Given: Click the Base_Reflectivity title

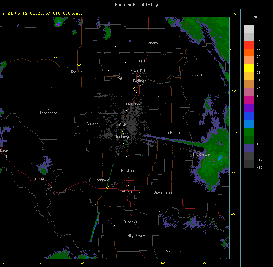Looking at the screenshot, I should pyautogui.click(x=136, y=5).
